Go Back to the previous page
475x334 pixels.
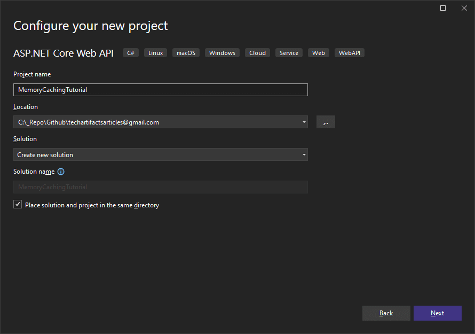click(x=386, y=313)
